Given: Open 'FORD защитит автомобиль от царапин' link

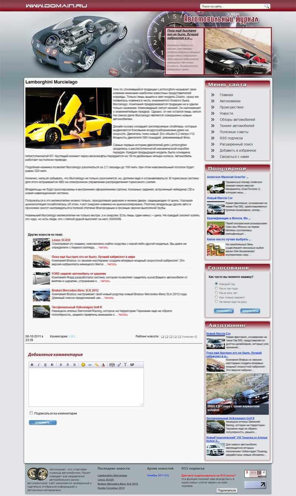Looking at the screenshot, I should click(79, 273).
